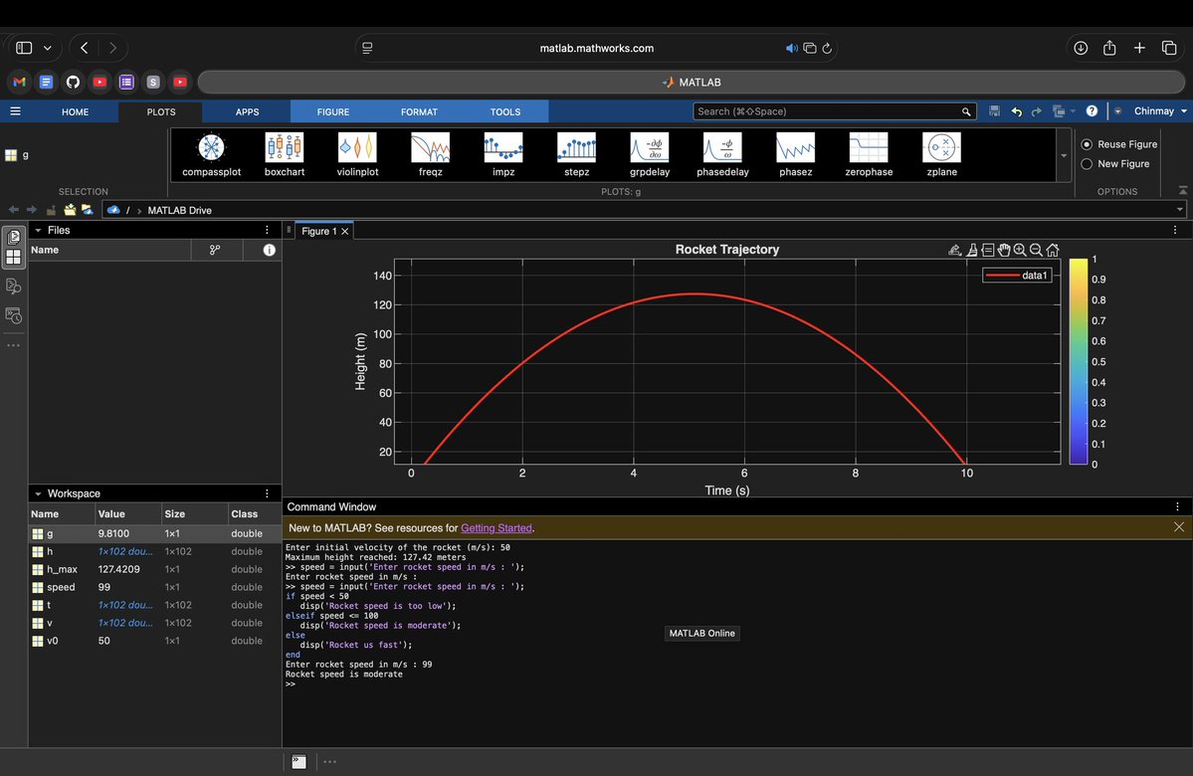Open Command Window actions menu

pos(1177,506)
